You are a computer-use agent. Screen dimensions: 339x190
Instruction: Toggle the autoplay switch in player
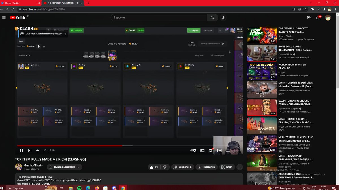tap(193, 151)
